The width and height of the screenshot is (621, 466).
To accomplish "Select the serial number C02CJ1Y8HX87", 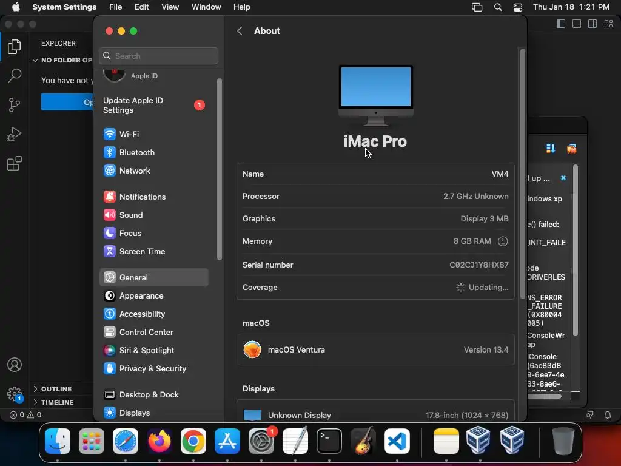I will (479, 265).
